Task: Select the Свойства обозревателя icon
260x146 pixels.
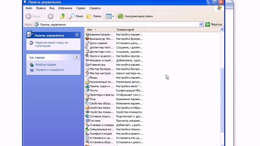Action: click(87, 103)
